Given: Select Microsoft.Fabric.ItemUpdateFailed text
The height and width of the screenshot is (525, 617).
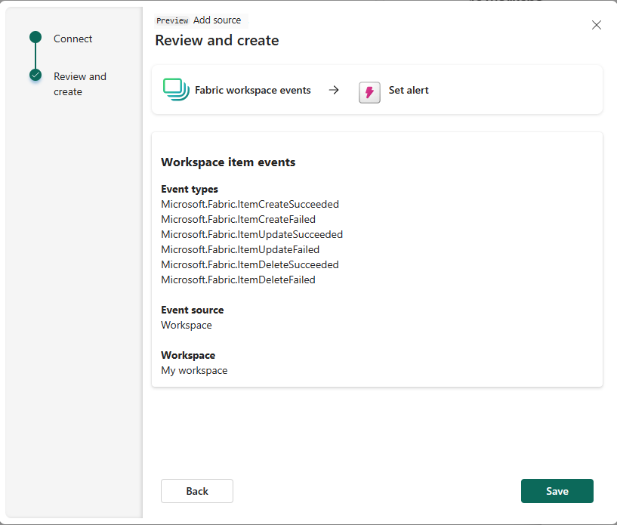Looking at the screenshot, I should [240, 249].
